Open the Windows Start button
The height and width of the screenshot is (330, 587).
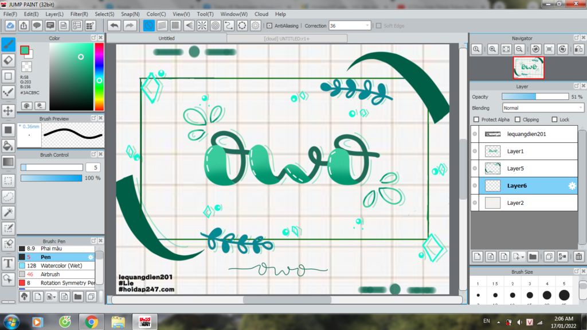coord(11,322)
